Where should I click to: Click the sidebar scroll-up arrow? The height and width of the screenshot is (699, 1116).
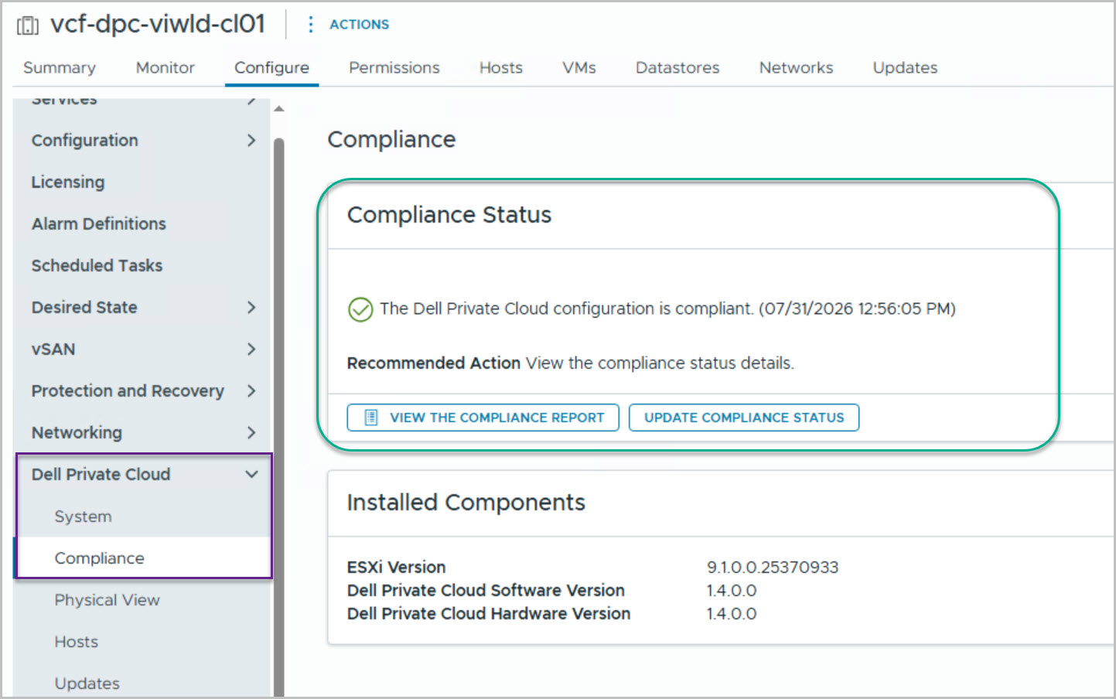click(279, 109)
